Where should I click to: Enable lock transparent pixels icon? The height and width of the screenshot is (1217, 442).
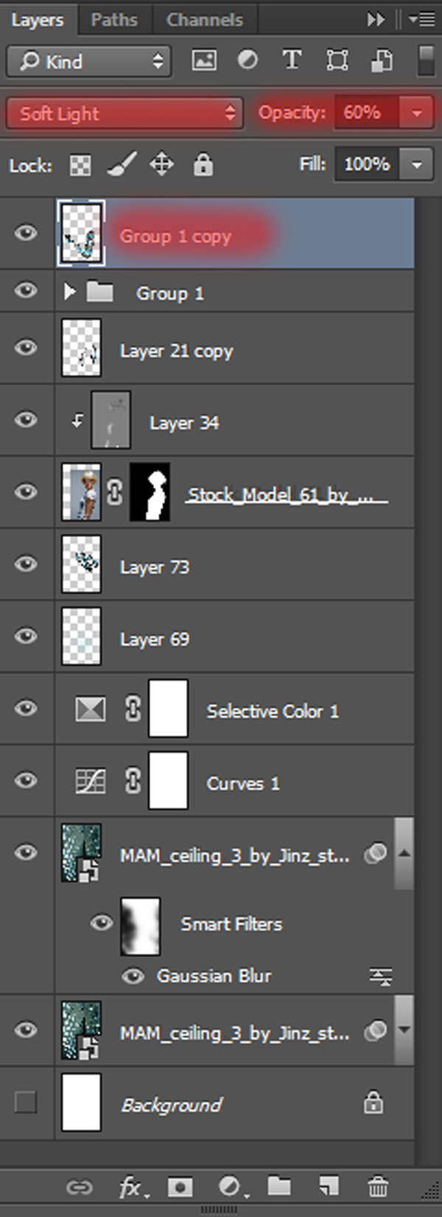click(80, 165)
